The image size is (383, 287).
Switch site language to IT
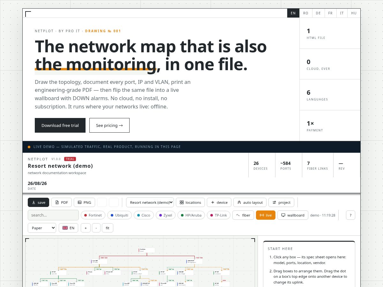click(x=342, y=13)
